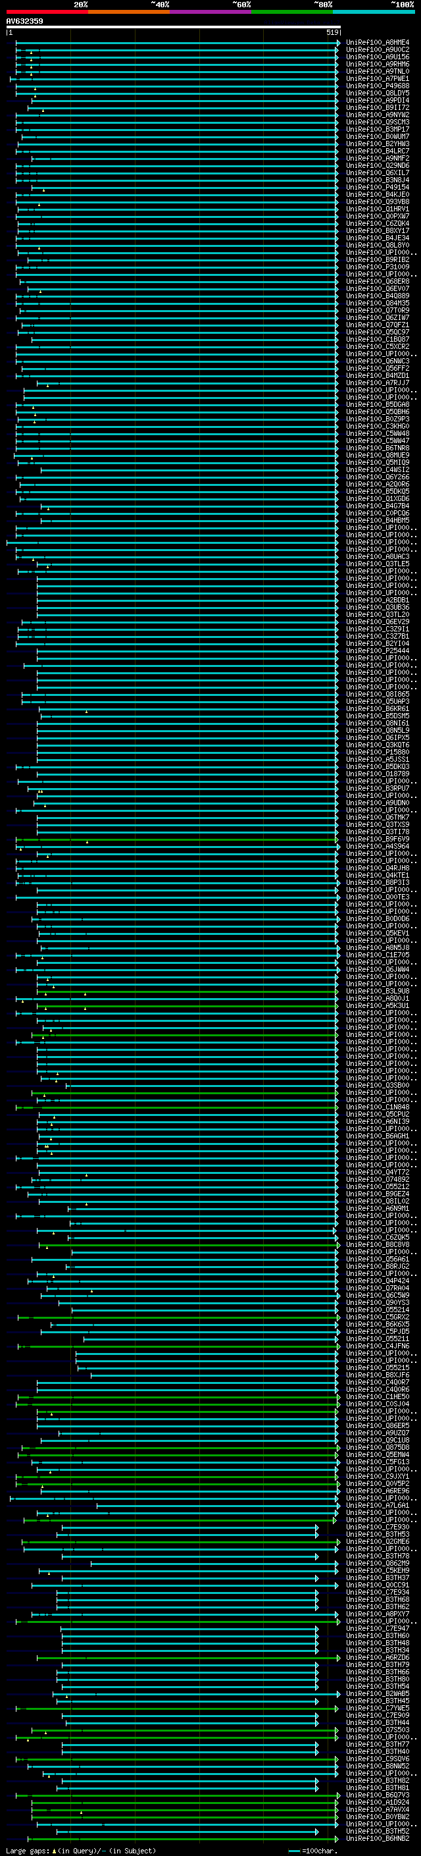
Task: Open hit UniRef100_A9U0C2
Action: click(378, 50)
